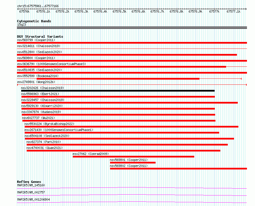Click chr15:67575961..67577166 coordinate label

pos(38,6)
